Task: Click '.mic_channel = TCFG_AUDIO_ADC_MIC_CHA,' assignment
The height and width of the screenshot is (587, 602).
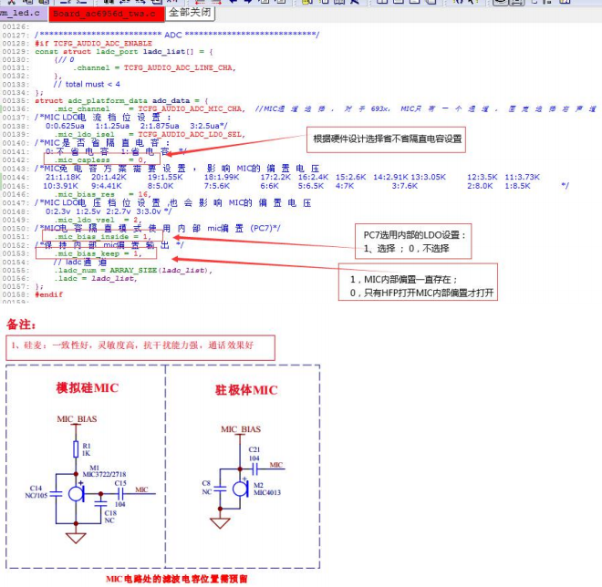Action: [x=150, y=109]
